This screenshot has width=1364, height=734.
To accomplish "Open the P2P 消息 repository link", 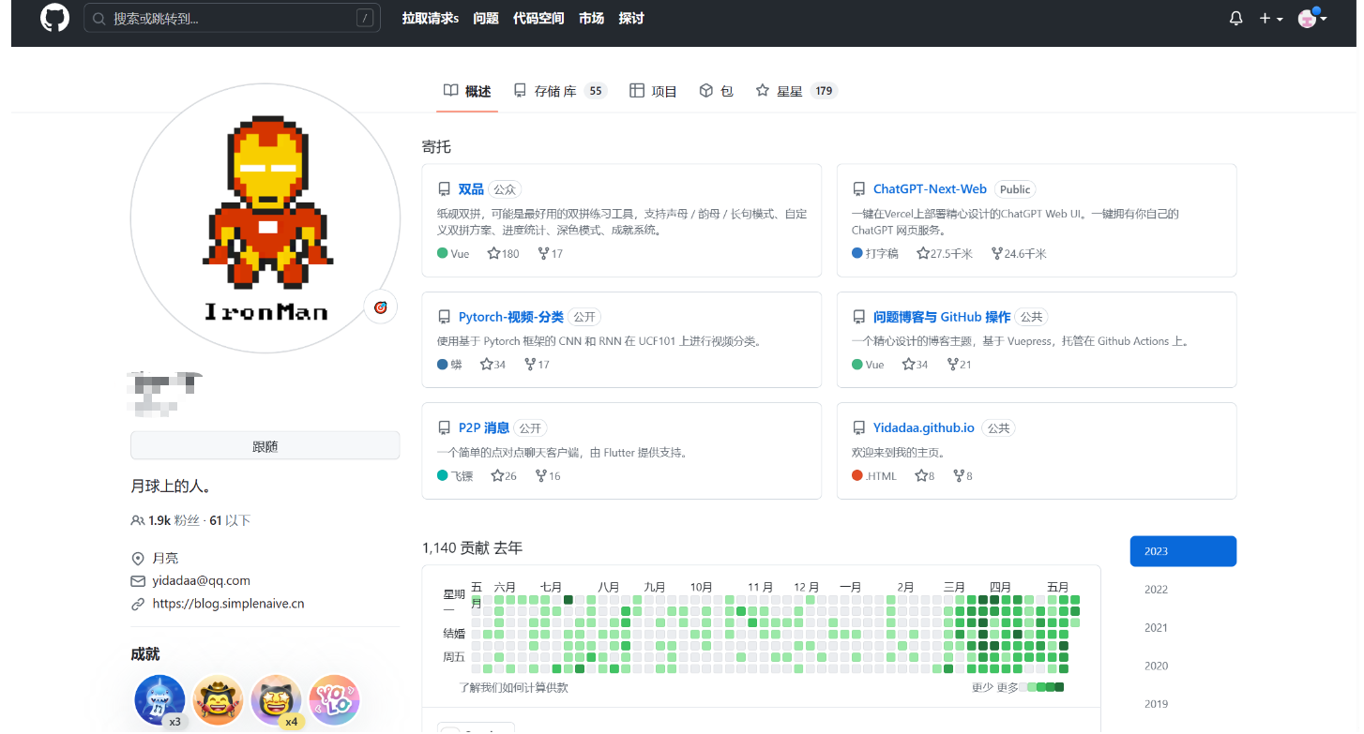I will 484,427.
